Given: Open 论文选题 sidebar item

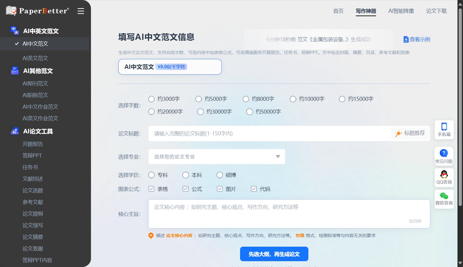Looking at the screenshot, I should [33, 190].
